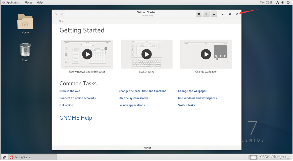Screen dimensions: 293x161
Task: Open 'Launch applications' link
Action: (x=132, y=105)
